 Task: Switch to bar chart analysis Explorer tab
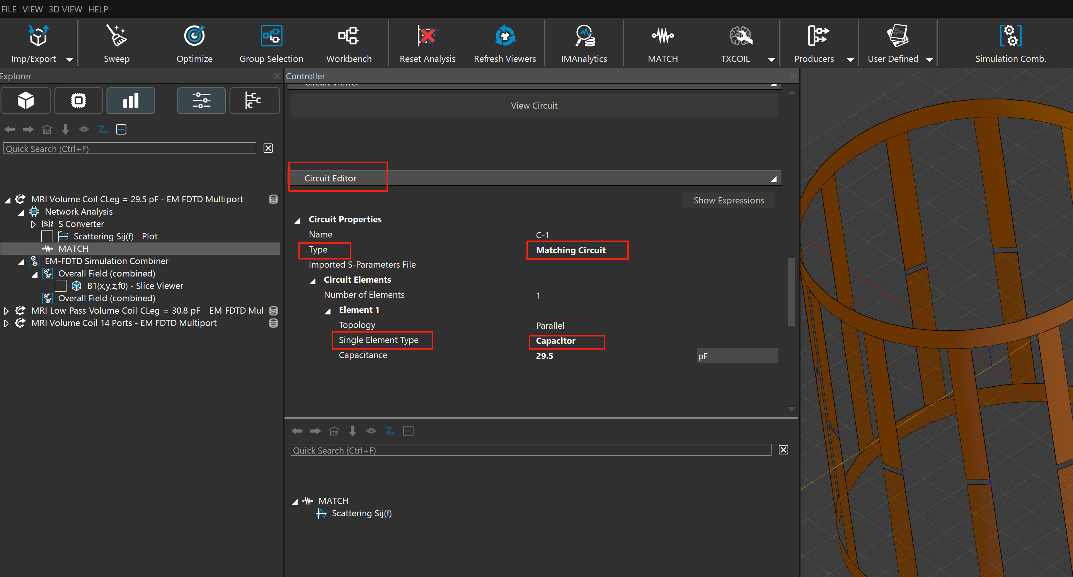130,101
